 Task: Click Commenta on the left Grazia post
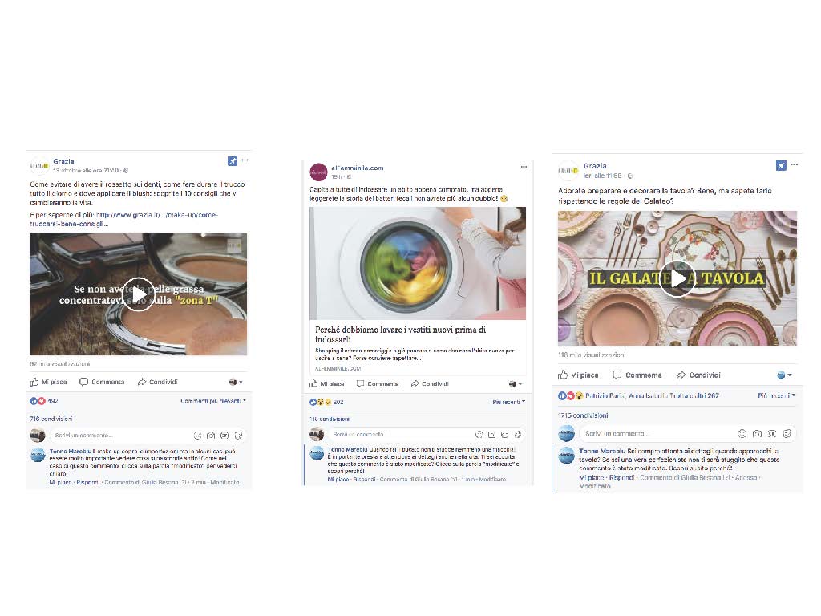click(x=102, y=382)
